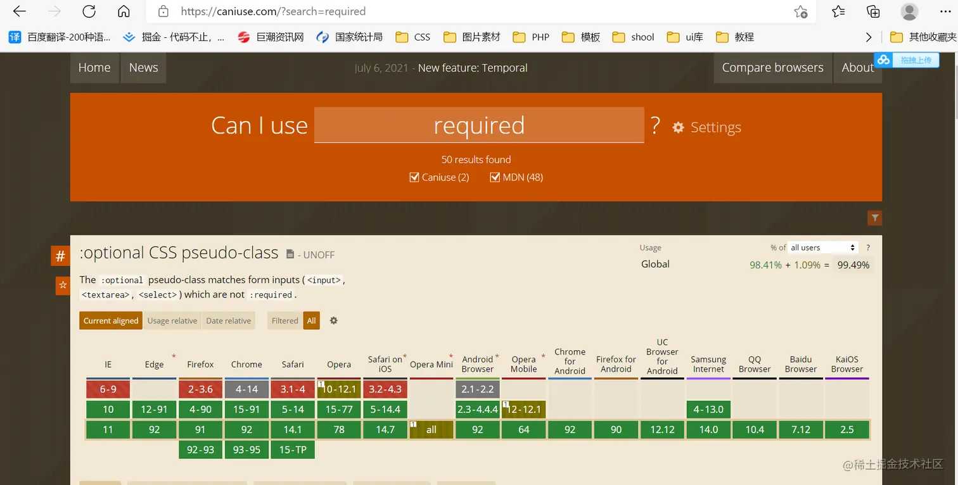Expand the bookmarks overflow chevron

(x=869, y=37)
